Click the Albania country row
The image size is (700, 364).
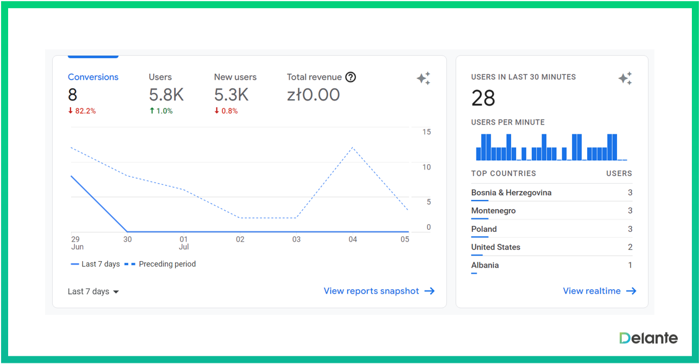pyautogui.click(x=551, y=265)
